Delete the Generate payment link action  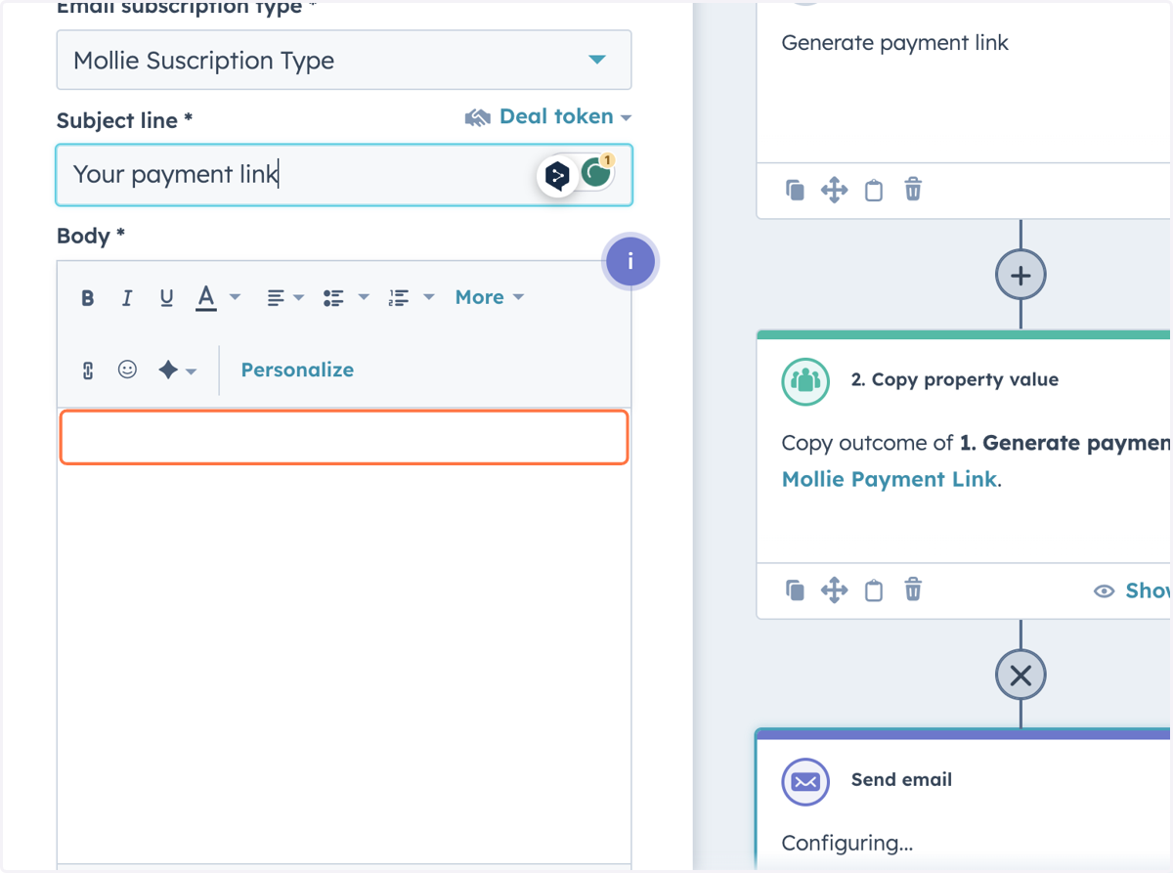coord(912,189)
